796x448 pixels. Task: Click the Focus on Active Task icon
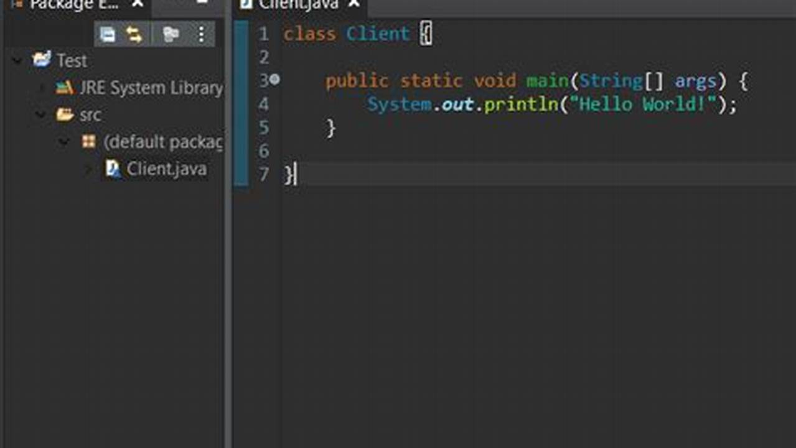(171, 34)
